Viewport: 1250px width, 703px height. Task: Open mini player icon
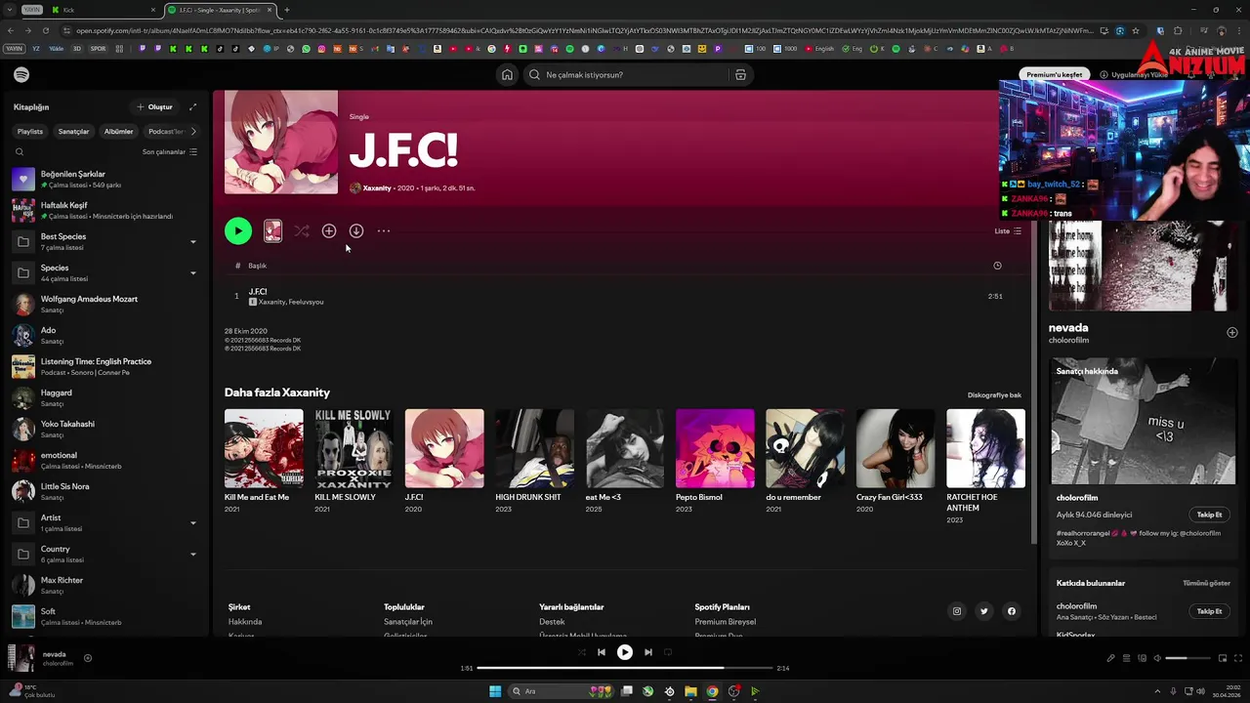tap(1223, 658)
